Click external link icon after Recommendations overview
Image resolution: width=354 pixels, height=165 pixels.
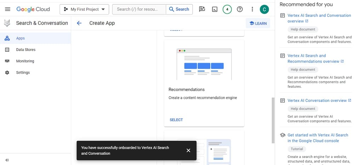342,61
